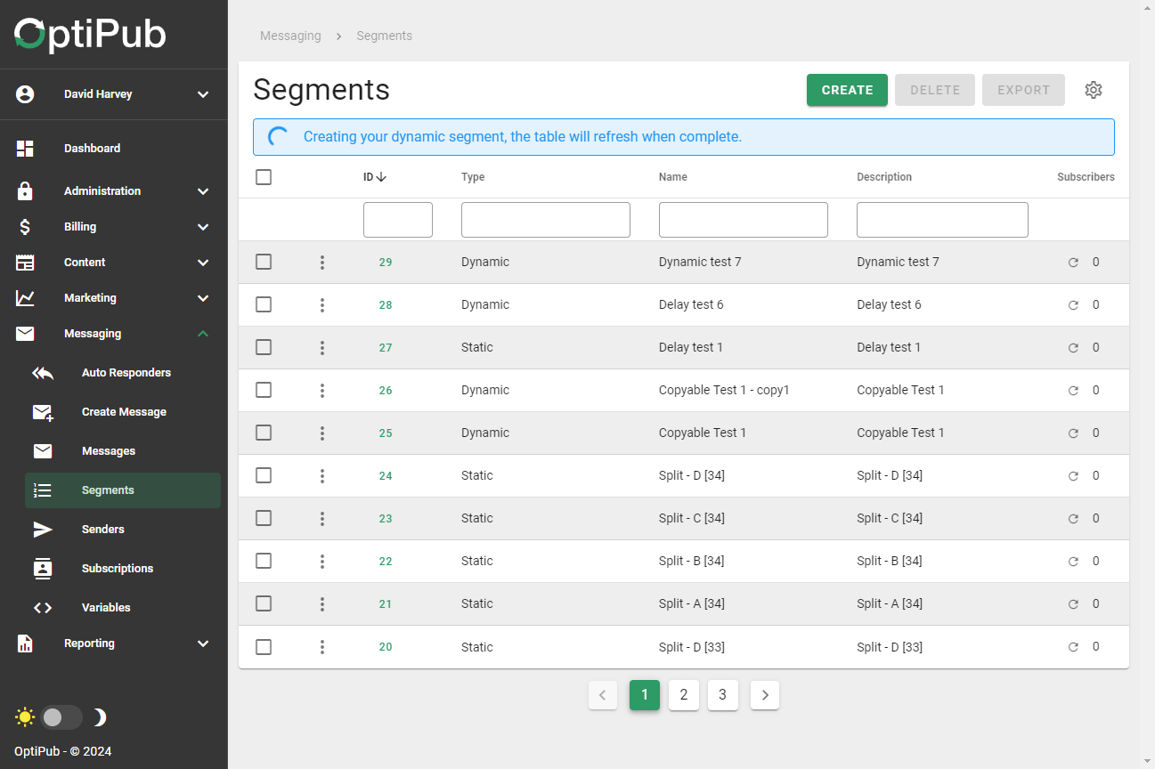Sort by ID column arrow
1155x769 pixels.
381,177
